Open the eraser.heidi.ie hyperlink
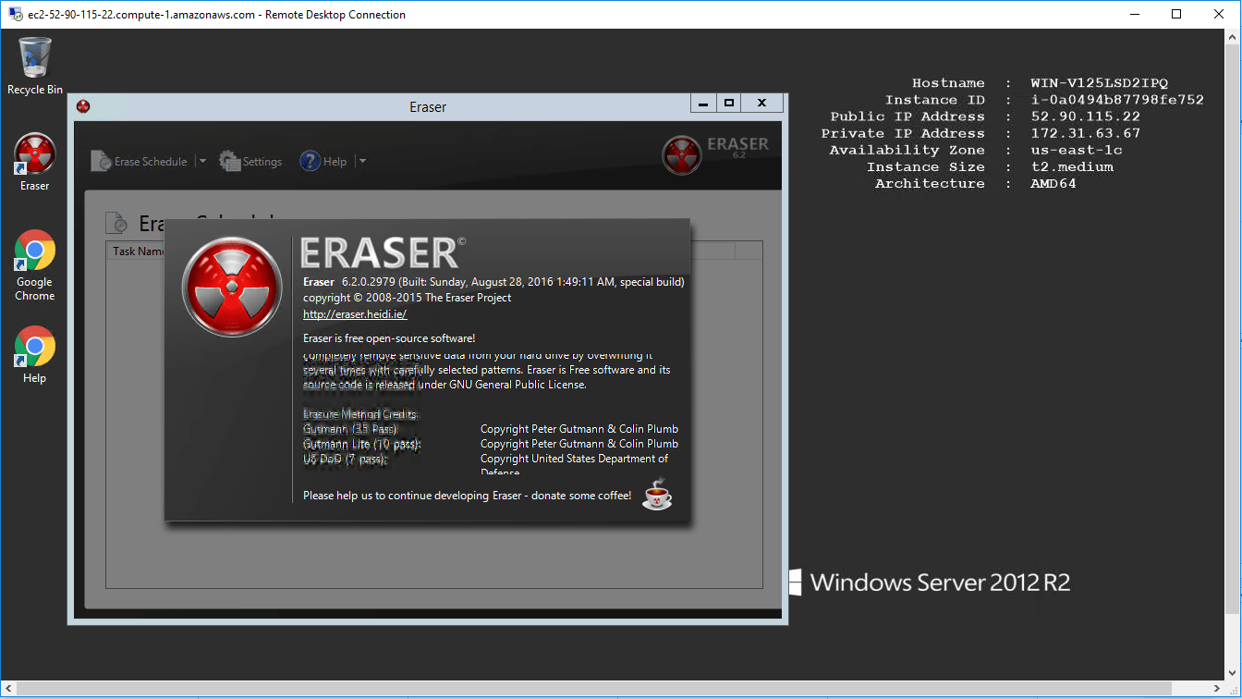The width and height of the screenshot is (1242, 699). (x=355, y=314)
